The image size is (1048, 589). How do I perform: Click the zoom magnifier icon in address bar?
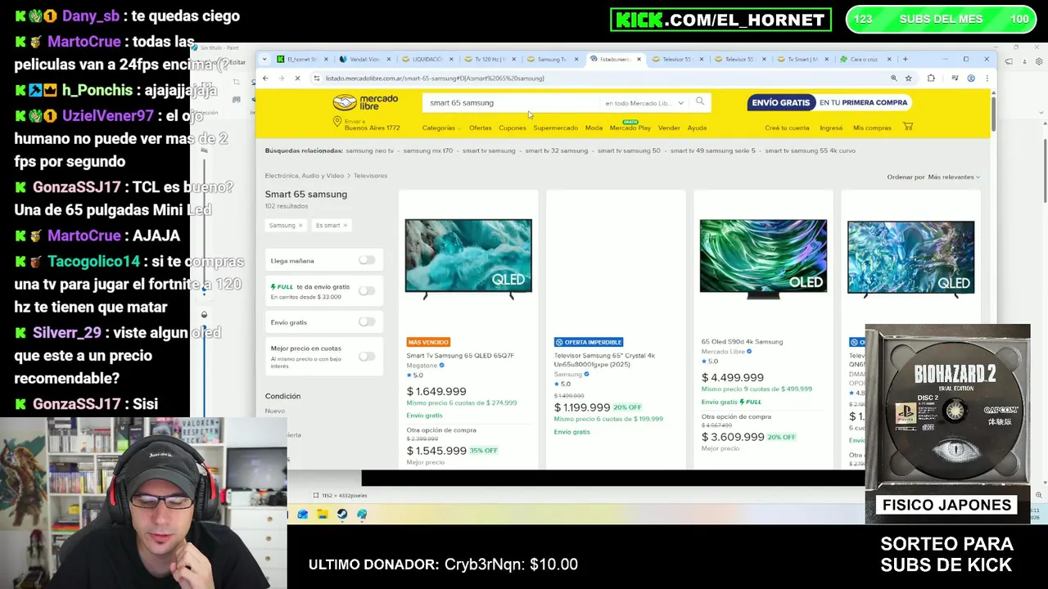point(893,79)
